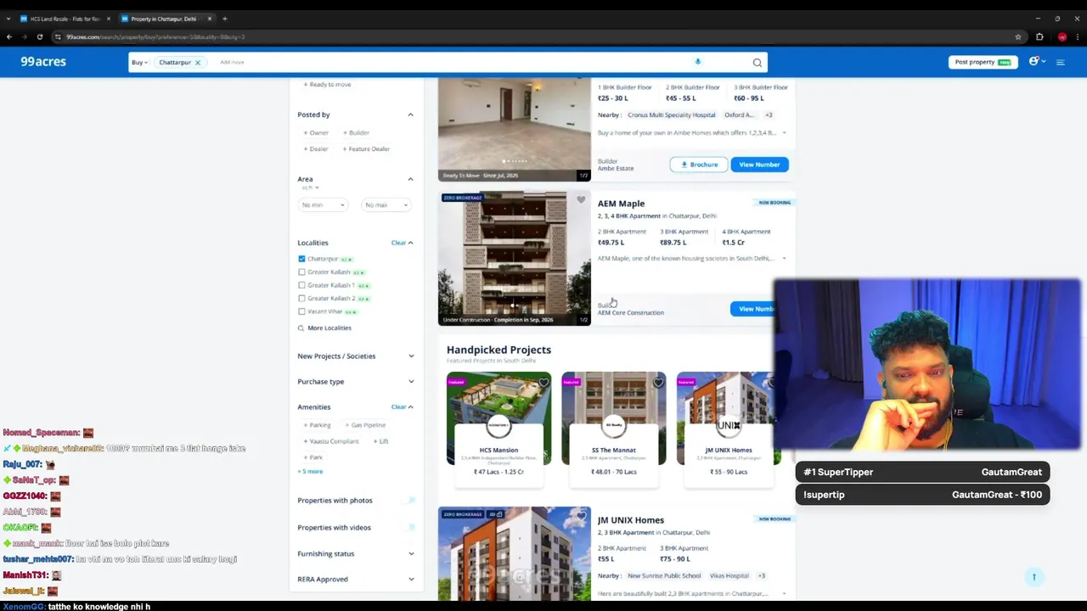Image resolution: width=1087 pixels, height=611 pixels.
Task: Expand the AEM Maple description arrow
Action: click(784, 258)
